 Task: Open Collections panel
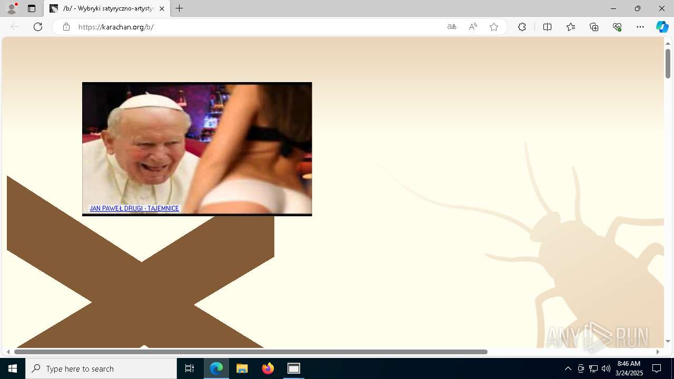[x=594, y=27]
